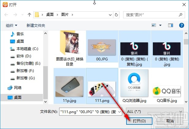Expand the chevron before 桌面 in path
Viewport: 189px width, 129px height.
point(42,15)
